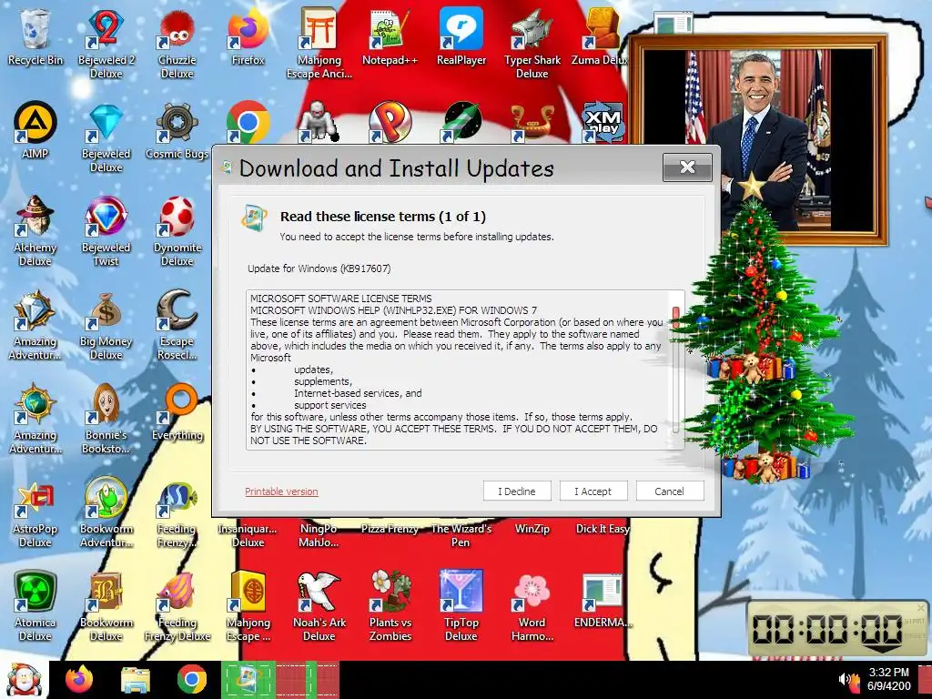
Task: Select TipTop Deluxe cocktail icon
Action: [x=461, y=606]
